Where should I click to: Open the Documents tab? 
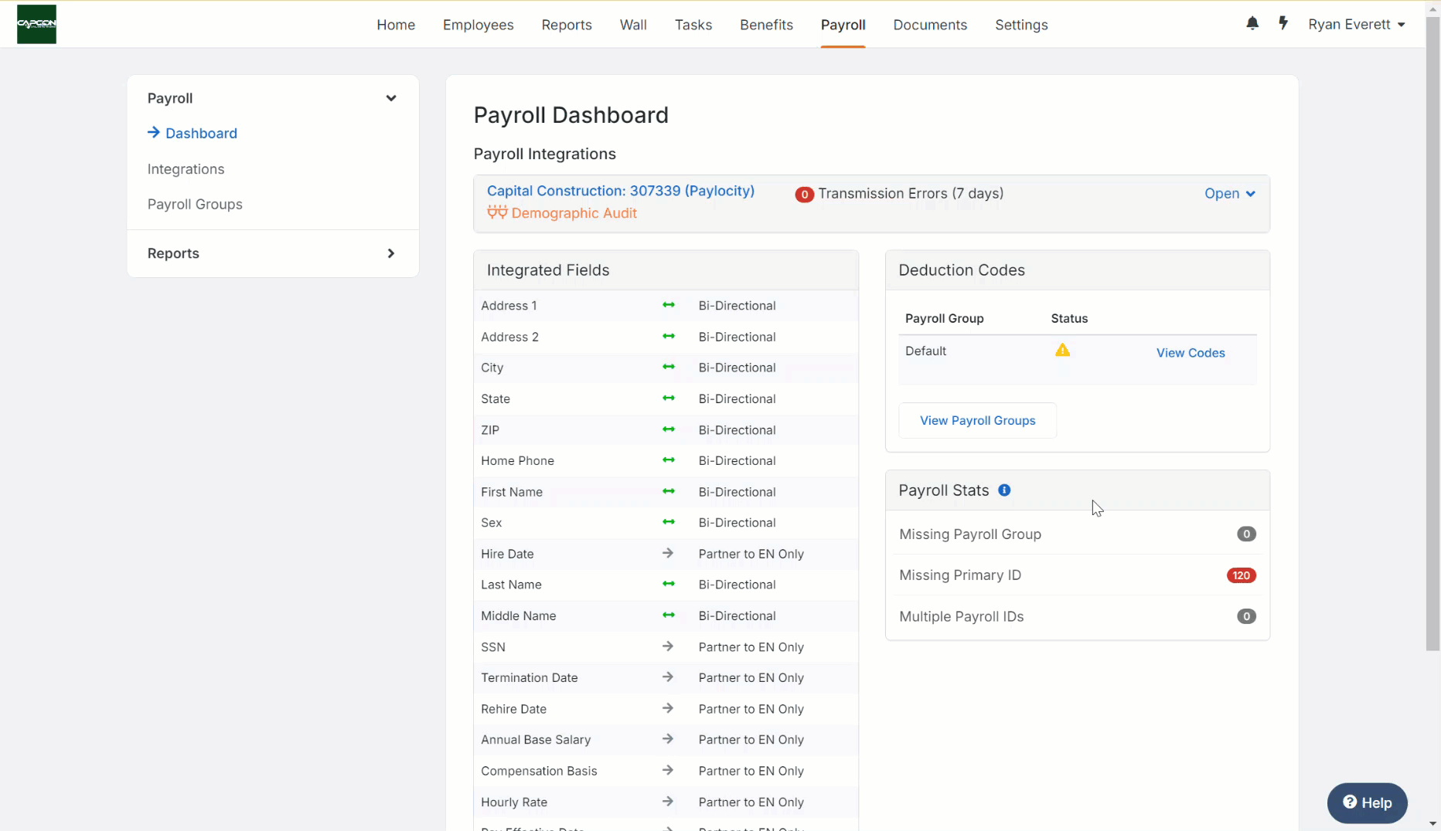(930, 25)
